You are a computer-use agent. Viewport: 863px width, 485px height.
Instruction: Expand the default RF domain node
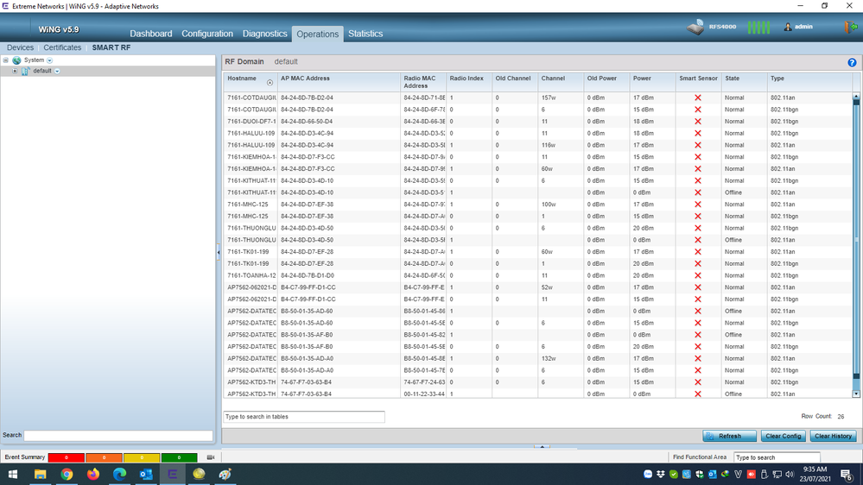point(15,71)
